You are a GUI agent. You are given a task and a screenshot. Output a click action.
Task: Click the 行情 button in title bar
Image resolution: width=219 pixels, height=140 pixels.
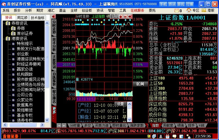click(x=189, y=4)
